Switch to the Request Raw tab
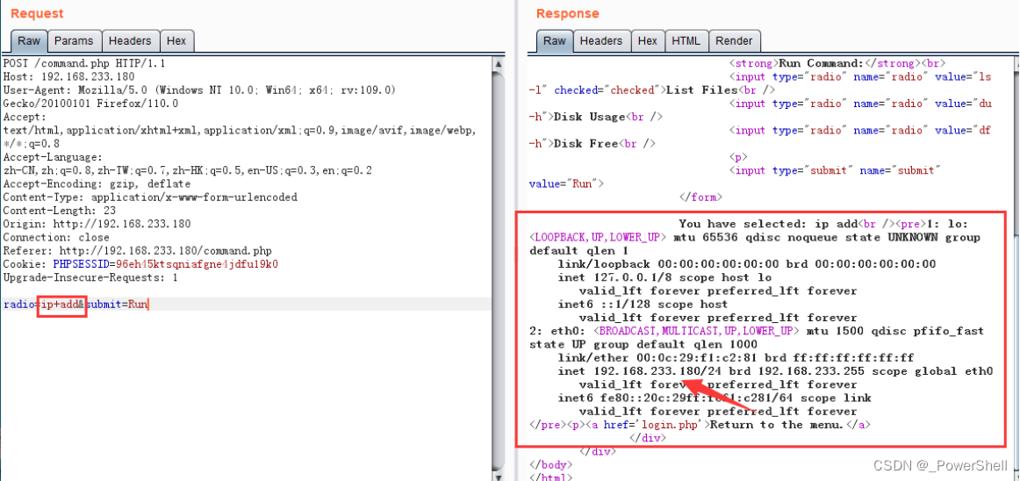Screen dimensions: 1020x481 (29, 40)
